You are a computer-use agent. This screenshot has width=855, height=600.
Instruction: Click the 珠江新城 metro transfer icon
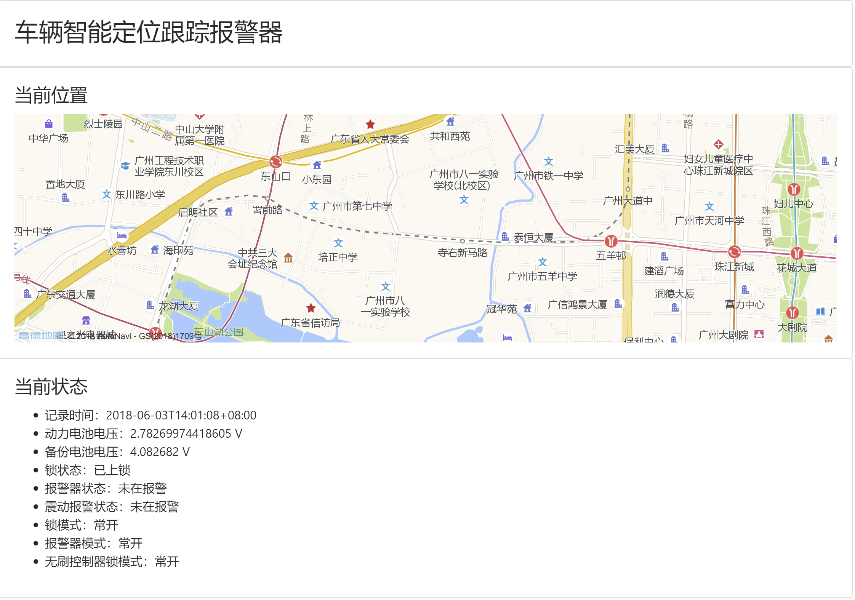pos(734,252)
